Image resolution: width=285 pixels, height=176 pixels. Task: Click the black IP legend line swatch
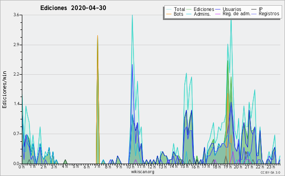pos(254,10)
